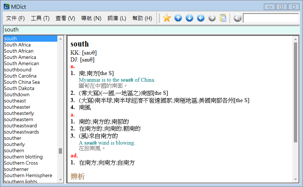Click the search field containing 'south'
Viewport: 303px width, 187px height.
tap(151, 30)
